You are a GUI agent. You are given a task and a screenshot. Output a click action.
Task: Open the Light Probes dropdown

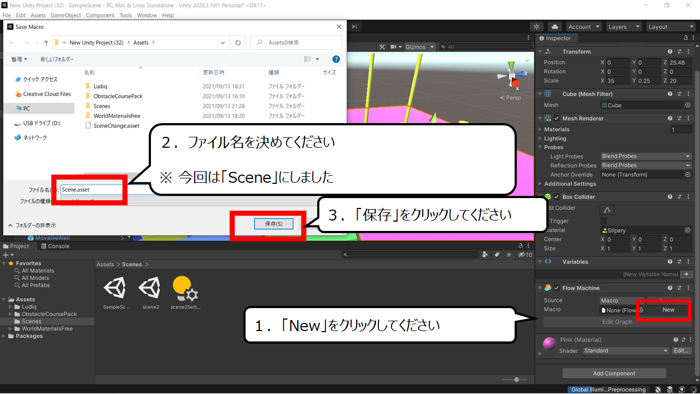pos(646,157)
